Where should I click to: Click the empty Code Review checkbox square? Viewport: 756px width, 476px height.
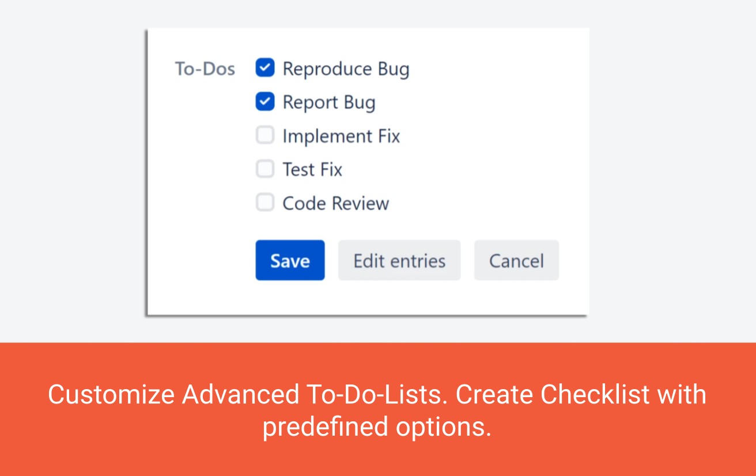click(x=264, y=202)
